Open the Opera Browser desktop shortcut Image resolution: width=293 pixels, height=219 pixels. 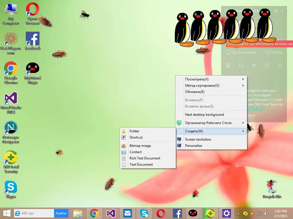click(x=33, y=14)
